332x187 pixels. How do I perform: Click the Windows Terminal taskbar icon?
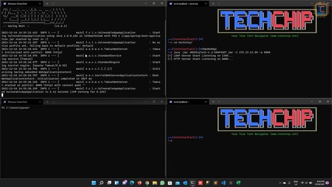pos(192,183)
